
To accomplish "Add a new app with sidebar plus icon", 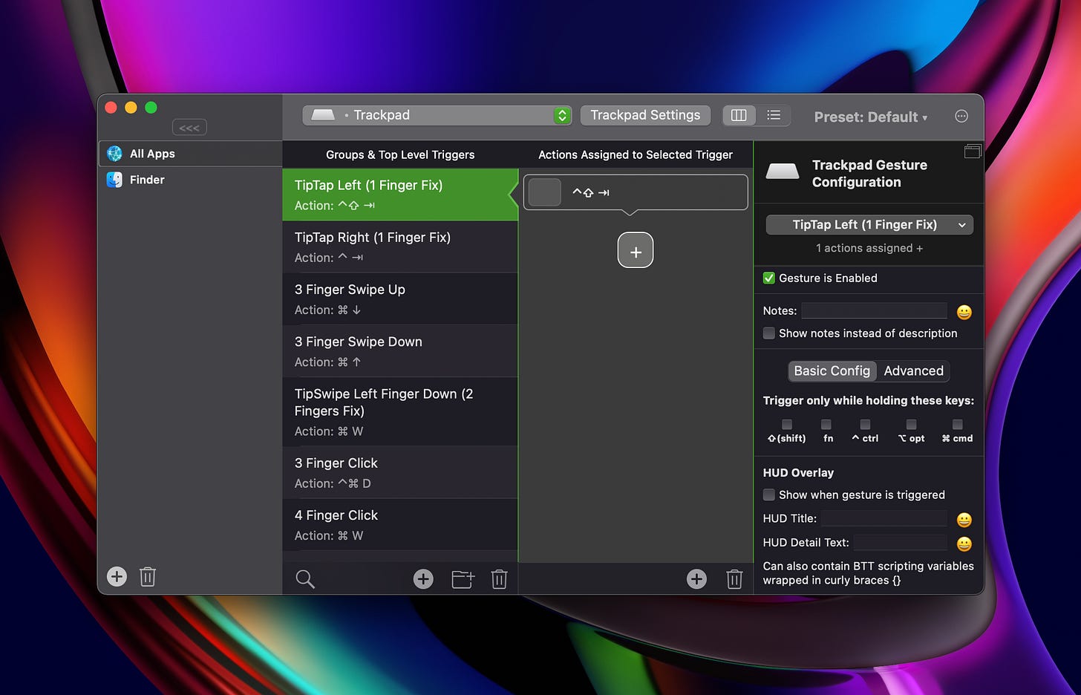I will [x=117, y=576].
